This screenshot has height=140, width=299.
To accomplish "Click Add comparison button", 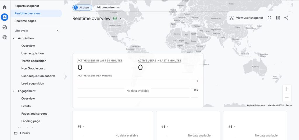I will pos(108,7).
